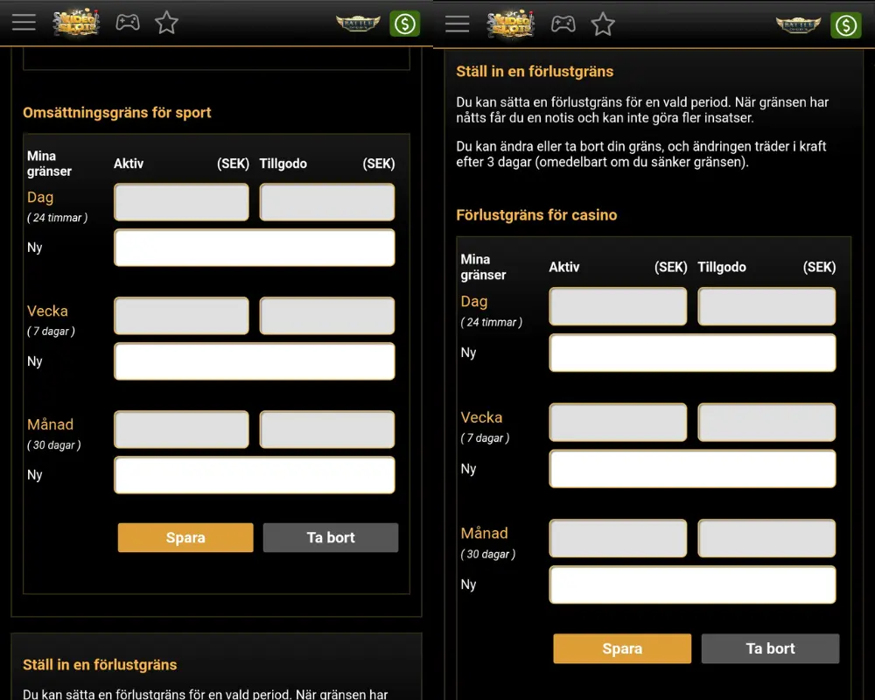Click Spara button under sport turnover limits

click(185, 537)
